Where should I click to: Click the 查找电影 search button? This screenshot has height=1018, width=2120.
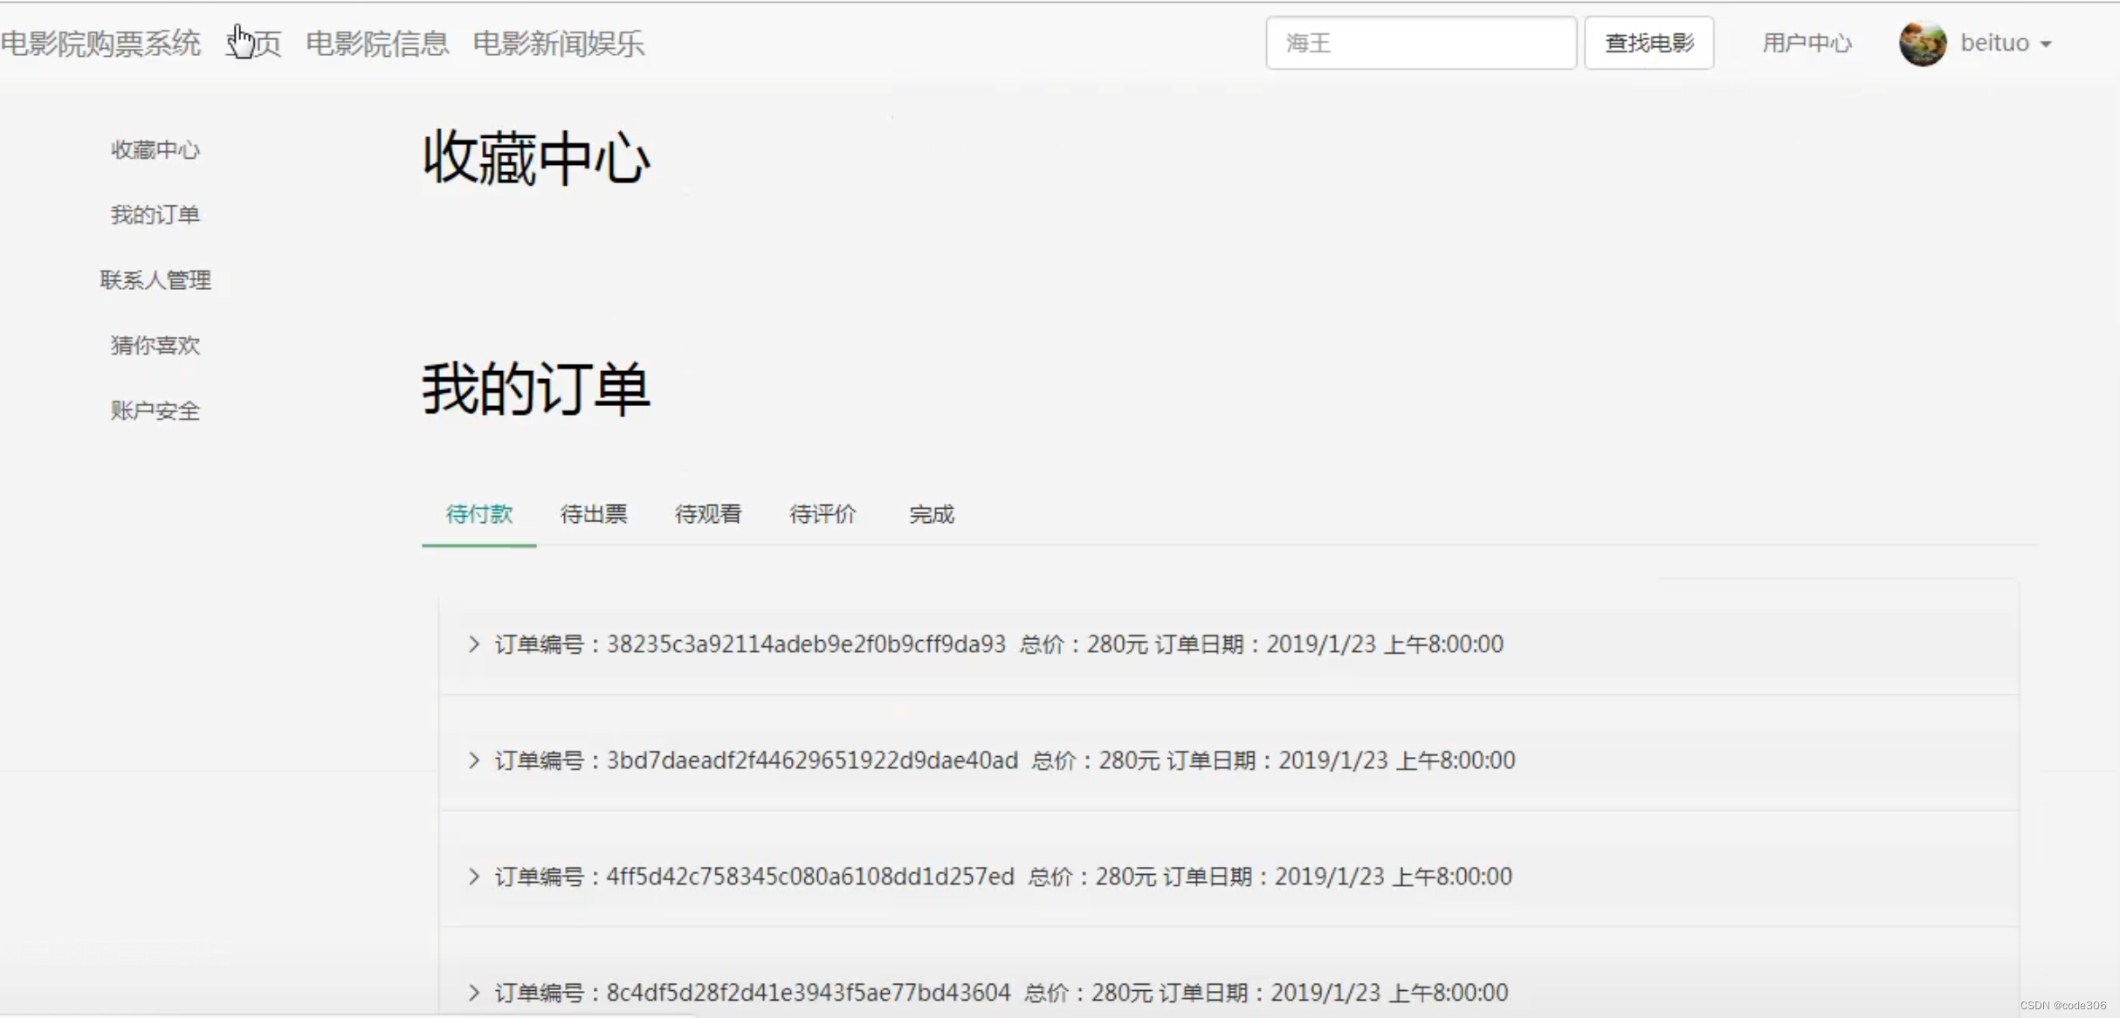click(x=1649, y=43)
